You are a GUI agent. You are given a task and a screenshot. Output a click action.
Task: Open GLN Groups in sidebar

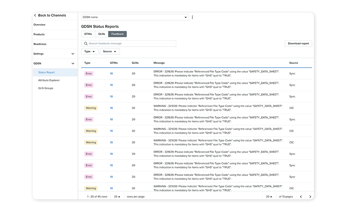(x=46, y=88)
